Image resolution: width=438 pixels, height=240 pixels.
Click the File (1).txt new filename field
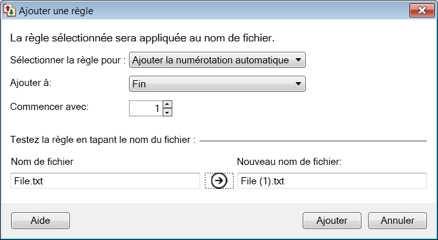click(x=332, y=181)
